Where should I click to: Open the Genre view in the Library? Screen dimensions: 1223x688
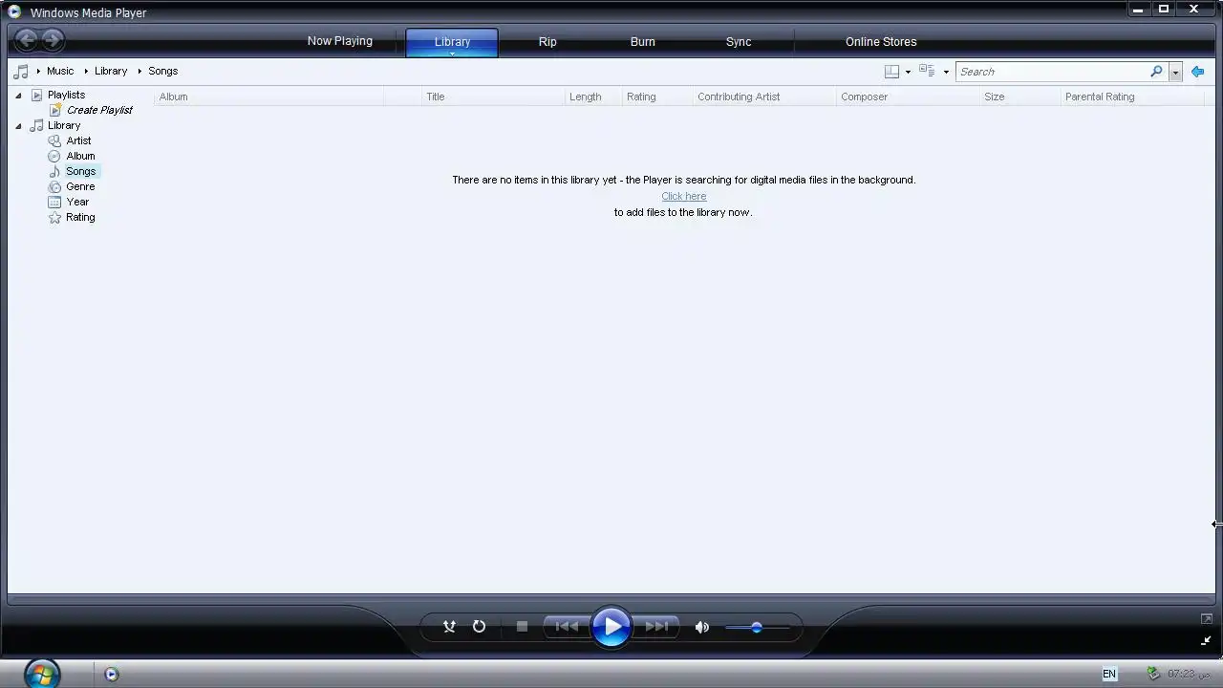(x=80, y=186)
